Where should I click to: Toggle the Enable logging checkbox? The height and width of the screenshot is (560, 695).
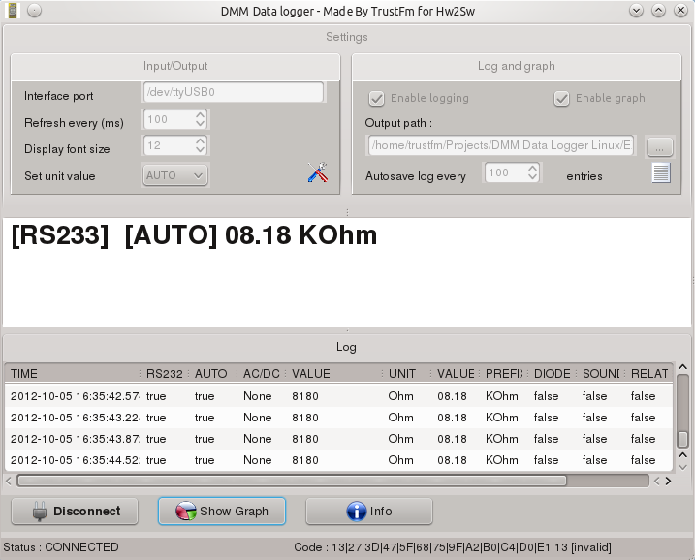pyautogui.click(x=376, y=99)
